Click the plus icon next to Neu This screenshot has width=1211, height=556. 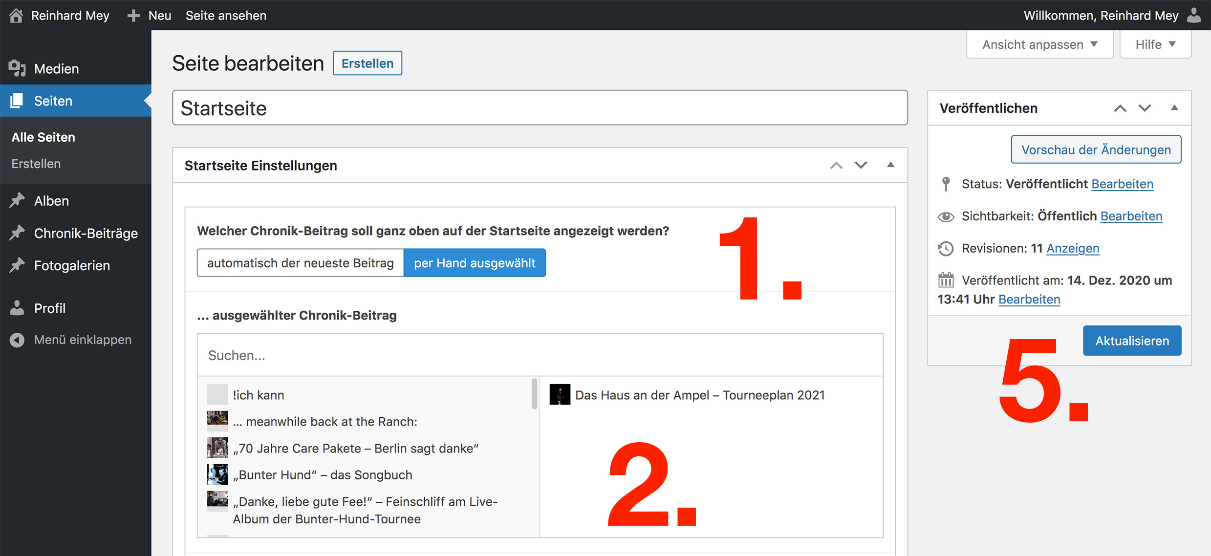[x=133, y=16]
